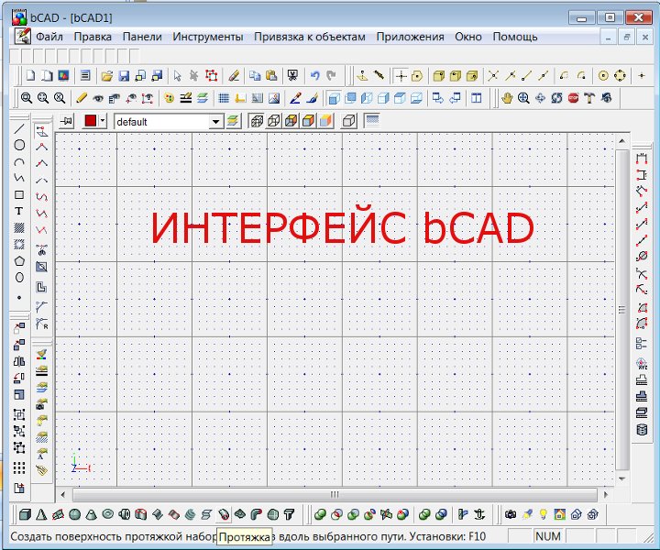Select the arrow pointer selection tool
660x550 pixels.
click(177, 76)
